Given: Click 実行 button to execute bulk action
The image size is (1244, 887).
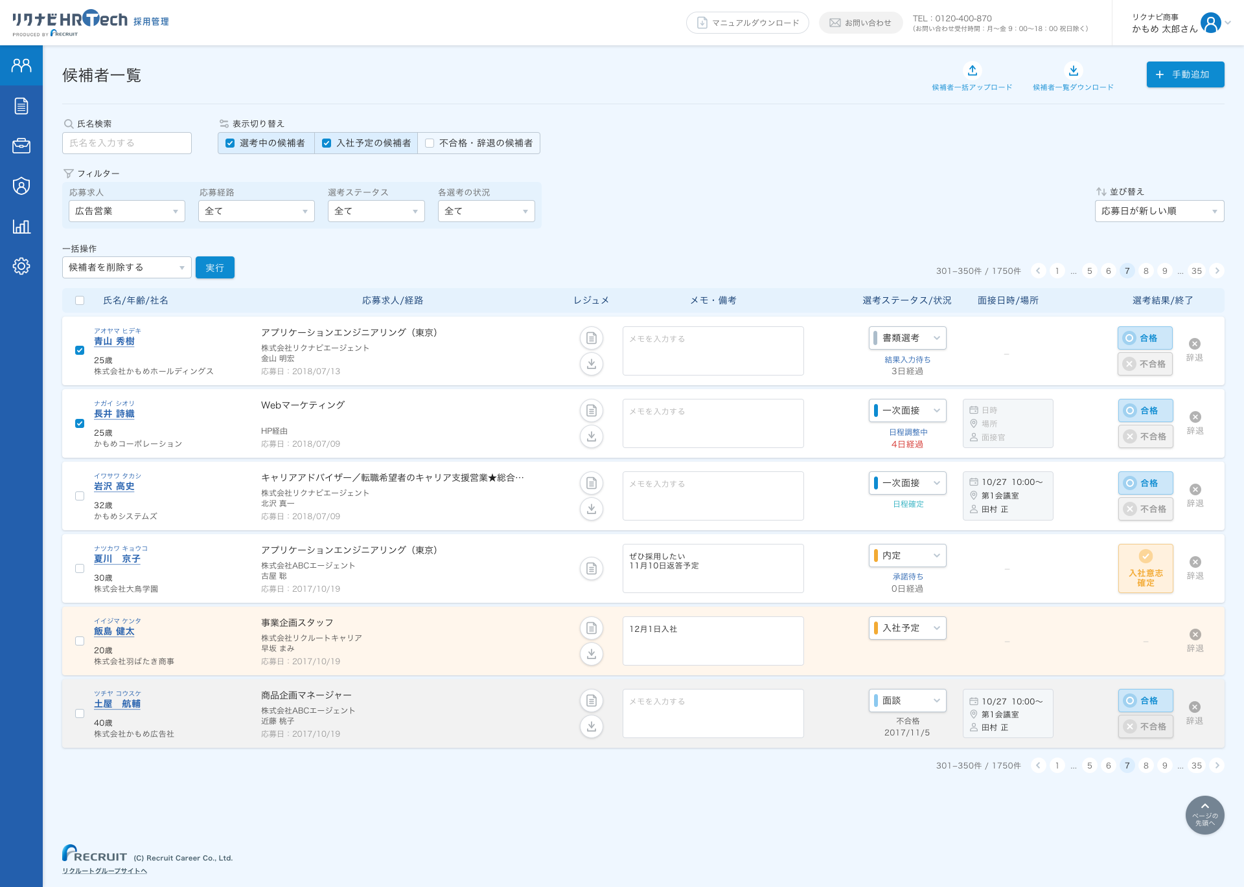Looking at the screenshot, I should (213, 267).
